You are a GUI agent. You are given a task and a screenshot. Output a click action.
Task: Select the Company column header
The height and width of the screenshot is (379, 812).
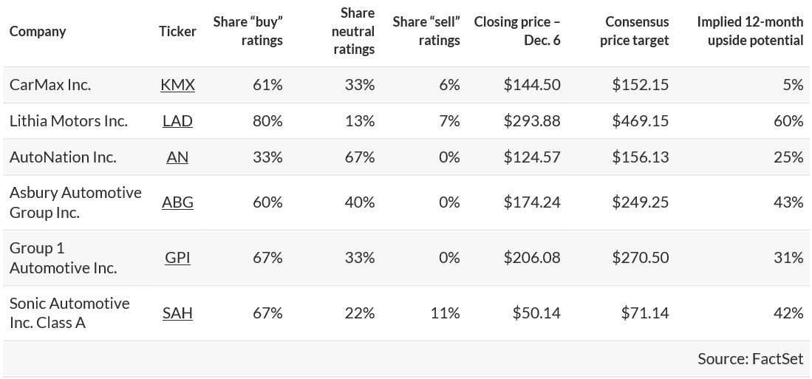coord(38,31)
